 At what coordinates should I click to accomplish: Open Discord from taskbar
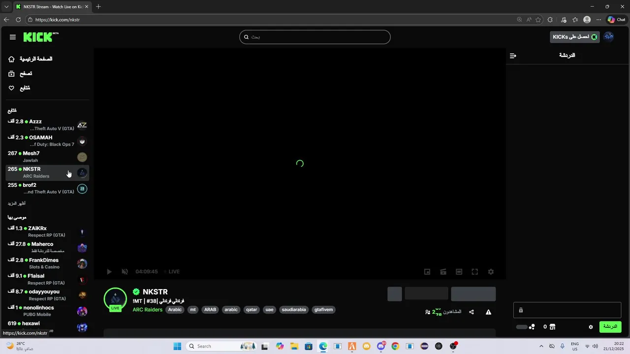click(x=381, y=346)
